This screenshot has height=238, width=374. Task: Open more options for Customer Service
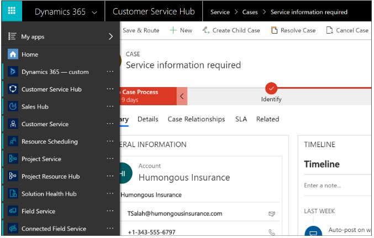(110, 123)
